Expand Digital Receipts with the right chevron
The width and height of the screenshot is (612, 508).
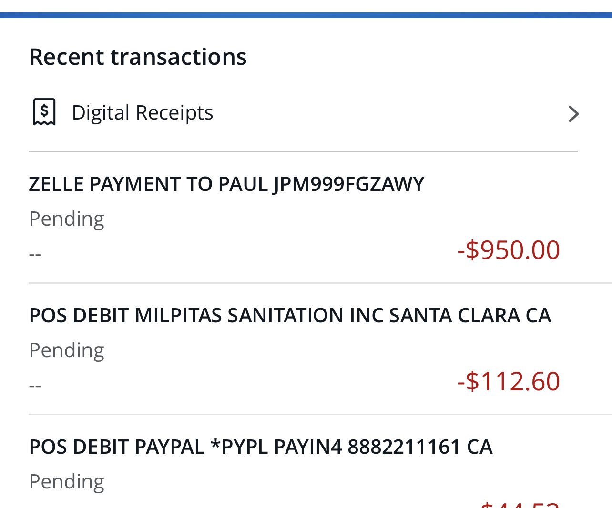[x=573, y=114]
